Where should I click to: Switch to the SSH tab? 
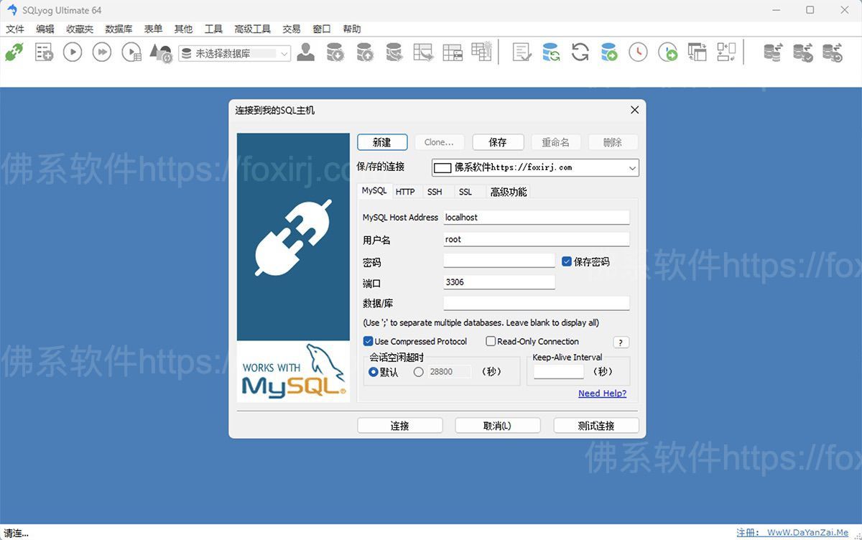(435, 192)
